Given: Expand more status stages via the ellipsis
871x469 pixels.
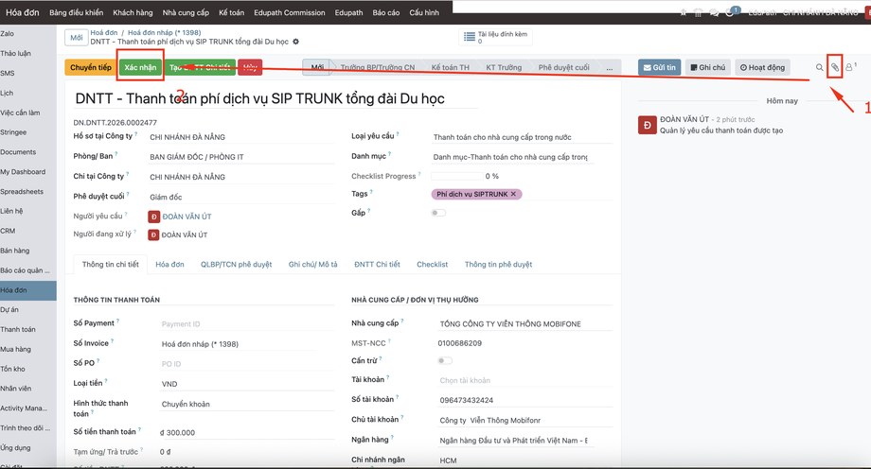Looking at the screenshot, I should (x=610, y=68).
